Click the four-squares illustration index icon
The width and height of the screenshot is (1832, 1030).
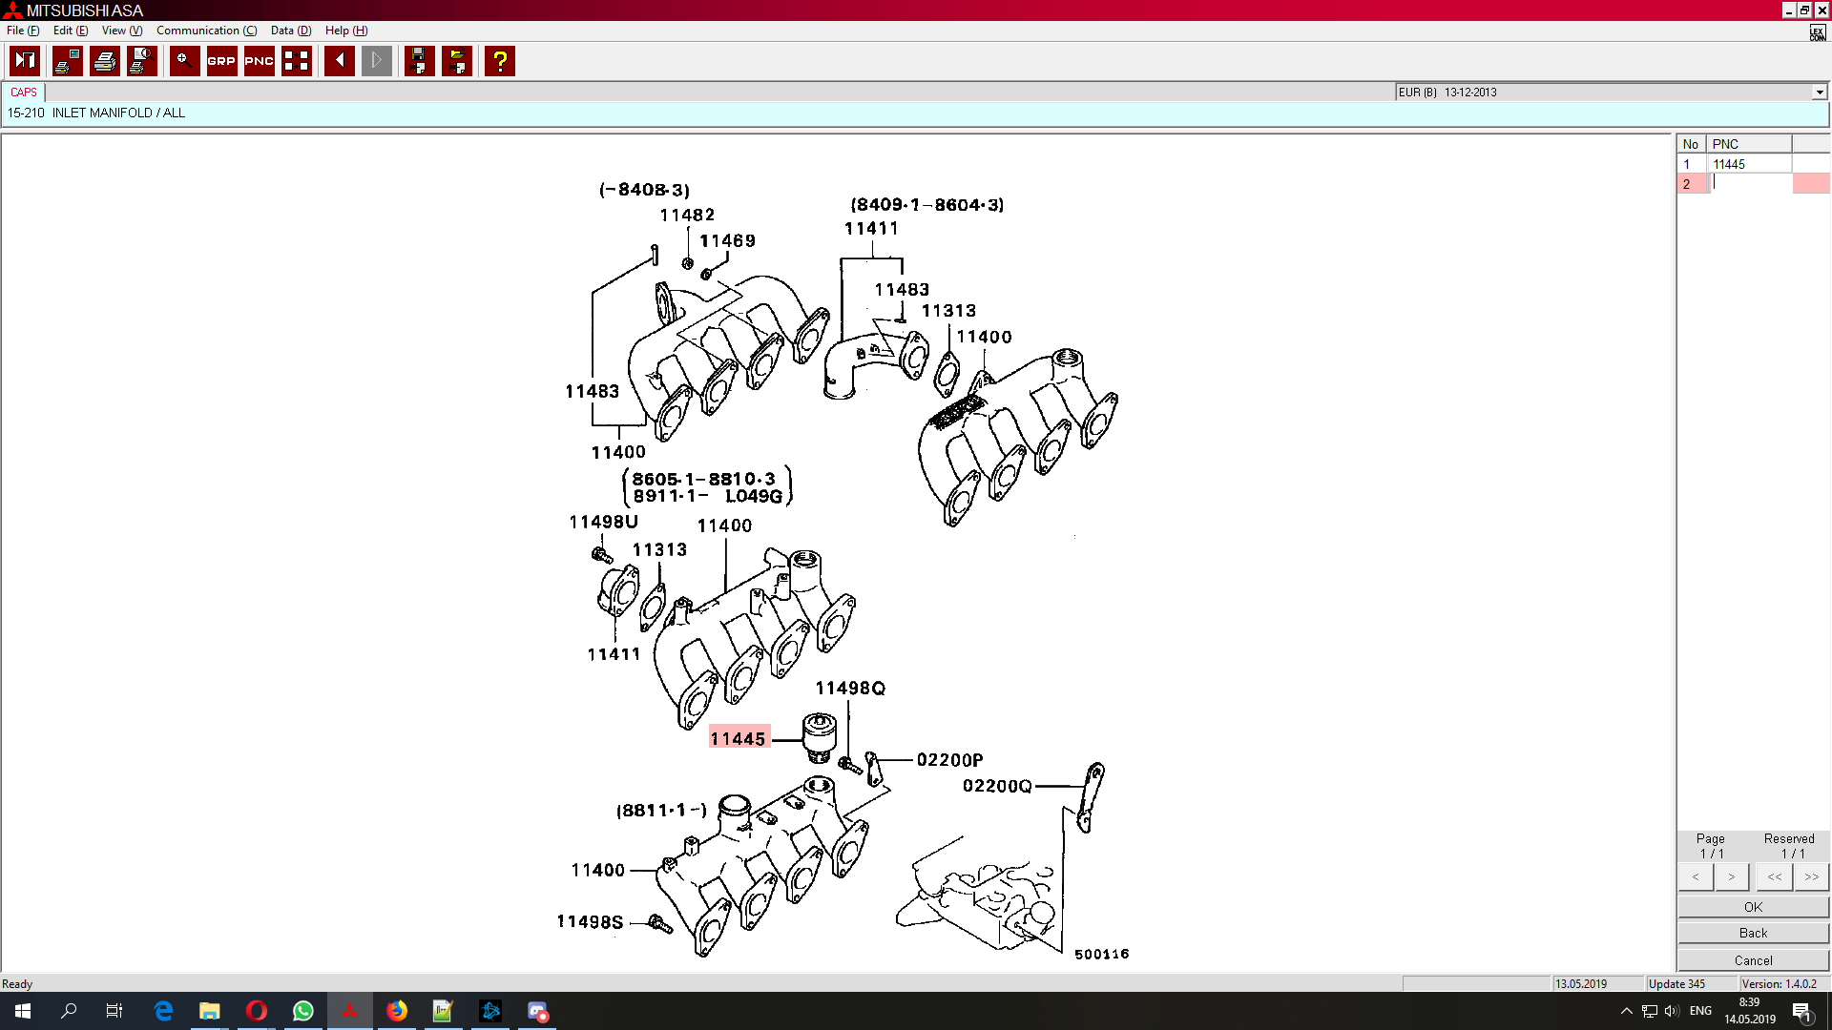point(297,61)
